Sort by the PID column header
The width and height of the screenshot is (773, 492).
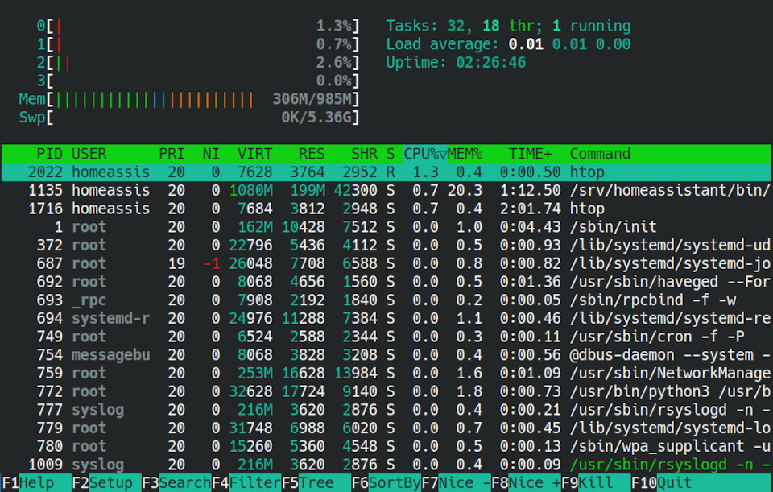point(49,154)
